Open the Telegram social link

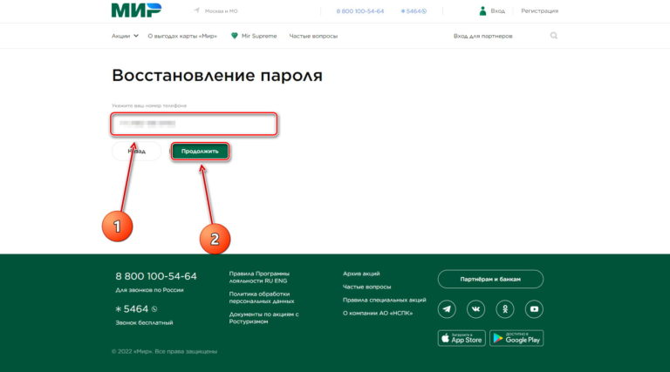coord(448,309)
